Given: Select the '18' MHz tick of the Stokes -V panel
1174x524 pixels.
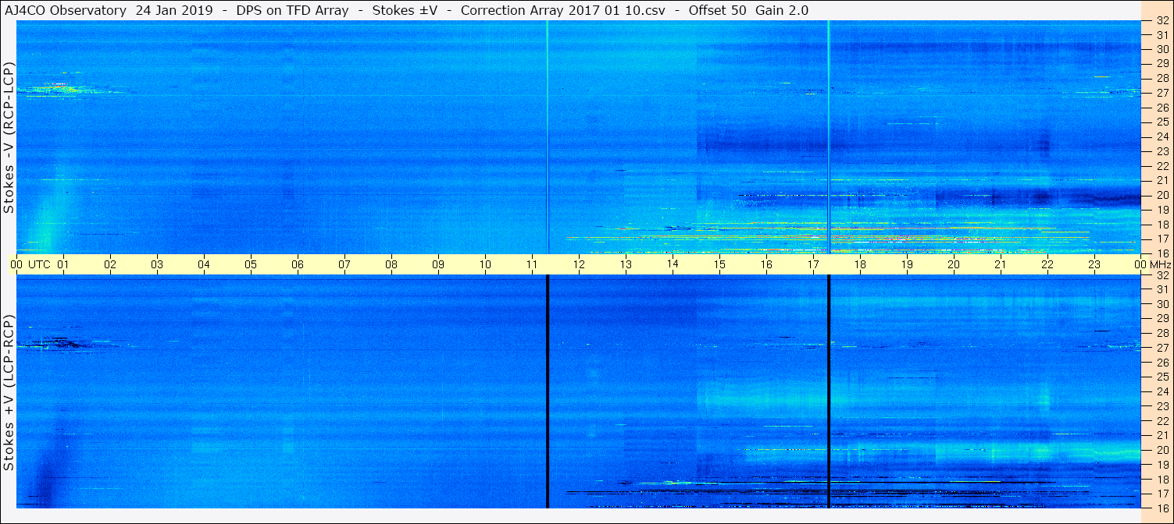Looking at the screenshot, I should click(1162, 224).
